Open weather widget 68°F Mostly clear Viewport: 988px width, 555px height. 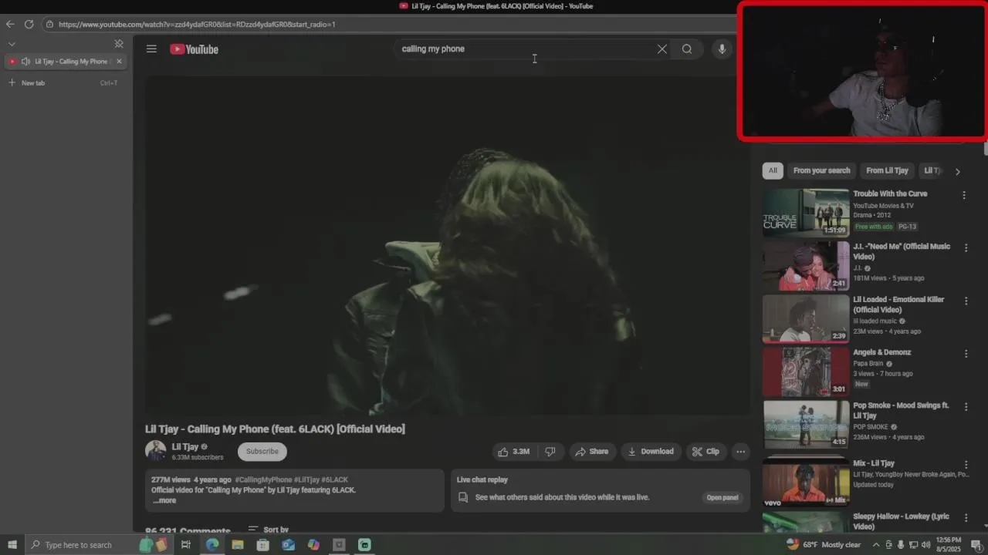pyautogui.click(x=824, y=545)
